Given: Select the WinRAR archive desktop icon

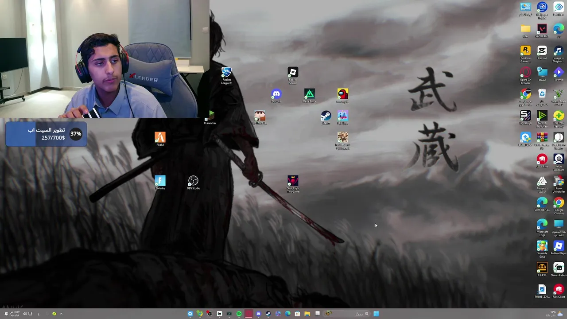Looking at the screenshot, I should (x=542, y=141).
